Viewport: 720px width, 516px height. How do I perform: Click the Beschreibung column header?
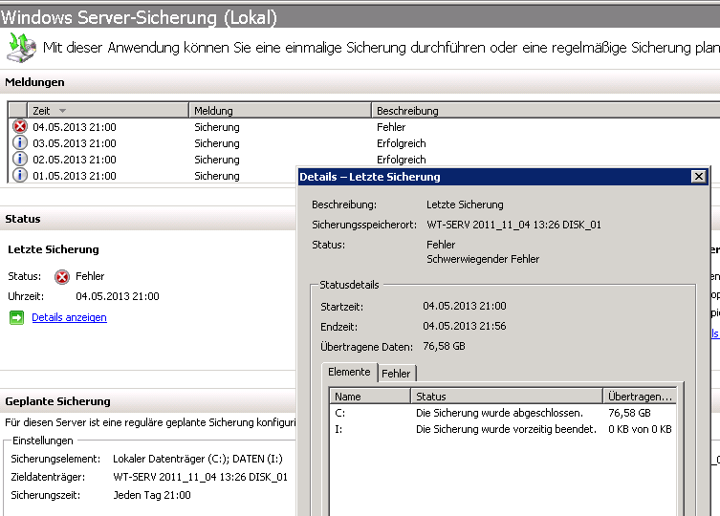[546, 111]
